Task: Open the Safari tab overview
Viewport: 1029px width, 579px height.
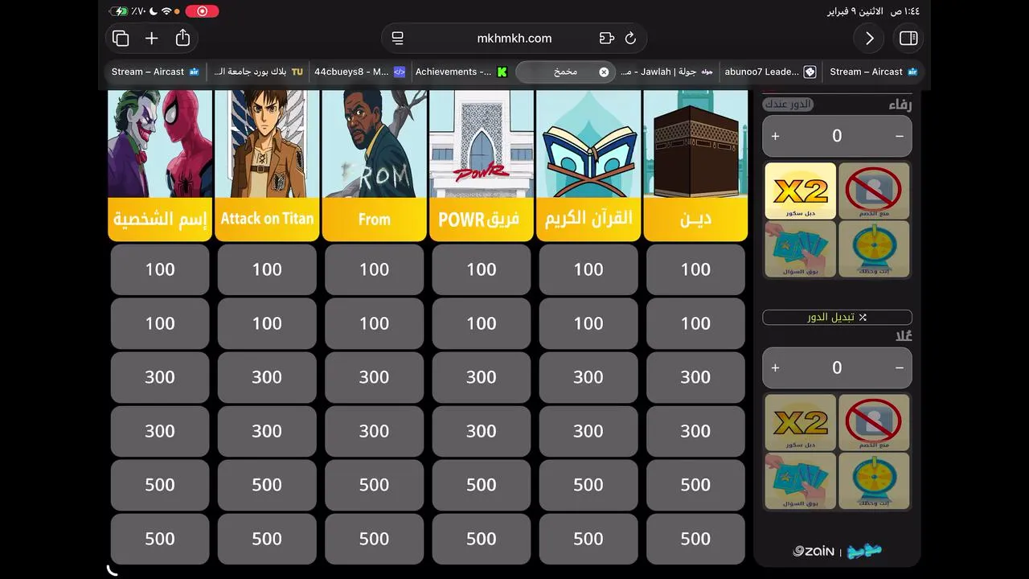Action: pos(121,39)
